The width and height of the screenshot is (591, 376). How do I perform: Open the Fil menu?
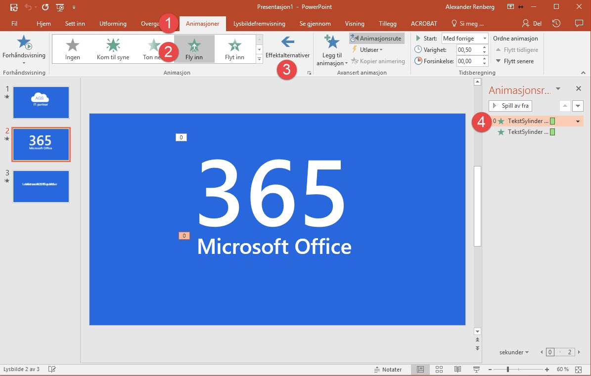(x=14, y=23)
